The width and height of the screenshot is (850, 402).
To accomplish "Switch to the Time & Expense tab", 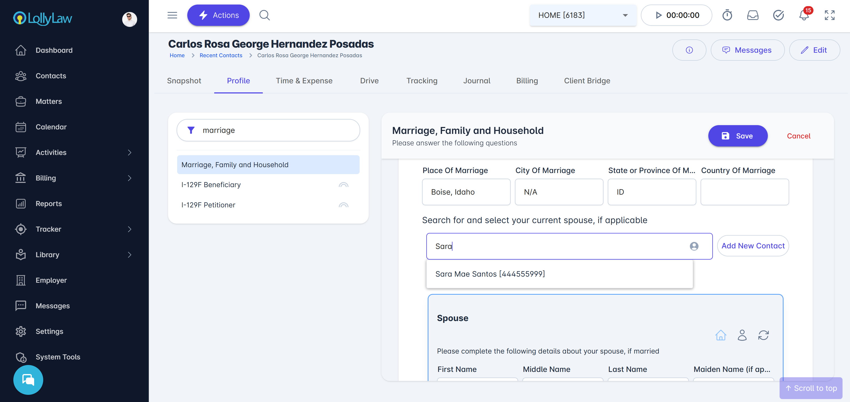I will coord(304,81).
